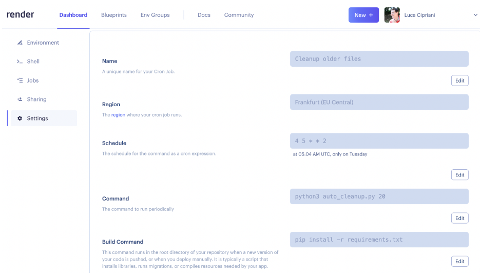Click the render logo
Viewport: 480px width, 278px height.
click(x=21, y=15)
